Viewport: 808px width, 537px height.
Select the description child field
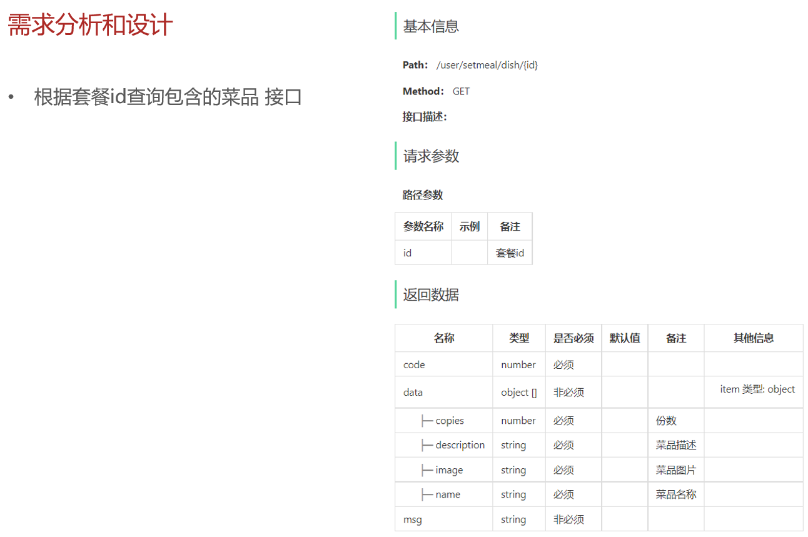pyautogui.click(x=460, y=445)
